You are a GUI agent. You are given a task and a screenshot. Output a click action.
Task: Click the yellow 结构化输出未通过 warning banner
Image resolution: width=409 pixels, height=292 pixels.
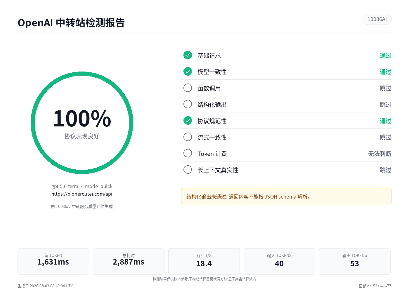pyautogui.click(x=286, y=196)
